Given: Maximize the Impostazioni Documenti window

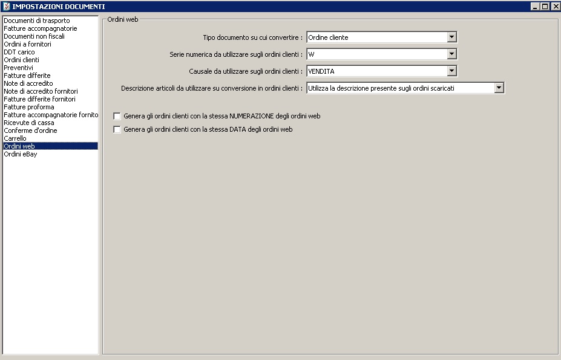Looking at the screenshot, I should (545, 7).
